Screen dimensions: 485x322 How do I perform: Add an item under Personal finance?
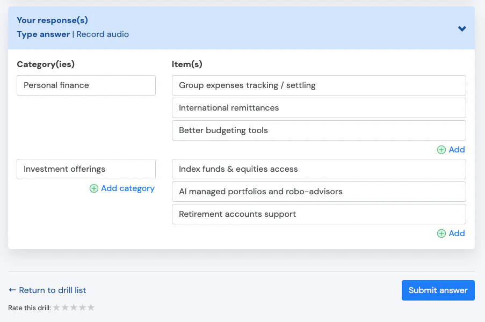click(x=451, y=150)
